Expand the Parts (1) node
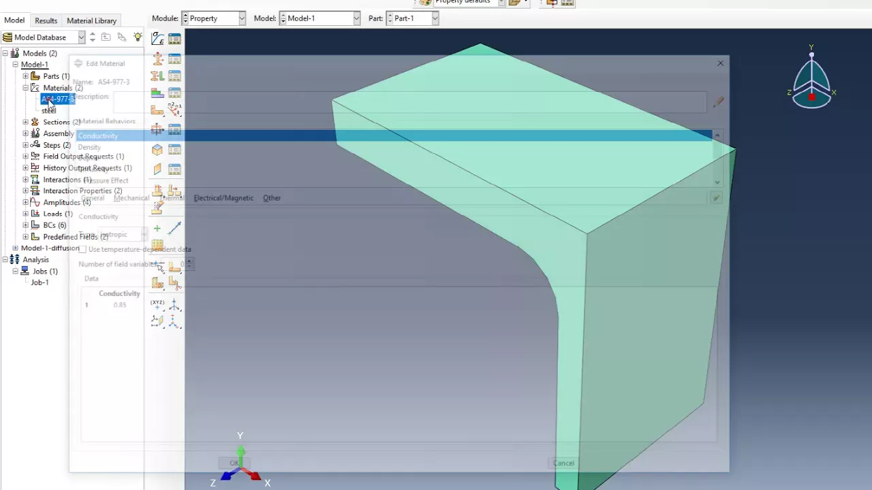This screenshot has height=490, width=872. [x=25, y=76]
